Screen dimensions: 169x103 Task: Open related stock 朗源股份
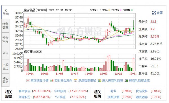(25, 97)
